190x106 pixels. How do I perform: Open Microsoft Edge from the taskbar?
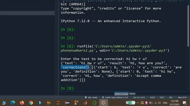click(x=13, y=103)
